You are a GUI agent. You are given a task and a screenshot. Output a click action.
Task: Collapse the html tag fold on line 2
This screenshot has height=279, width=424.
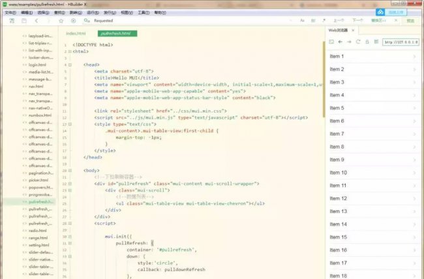click(x=70, y=51)
